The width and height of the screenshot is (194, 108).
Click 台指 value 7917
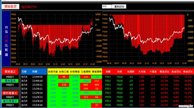[x=119, y=101]
